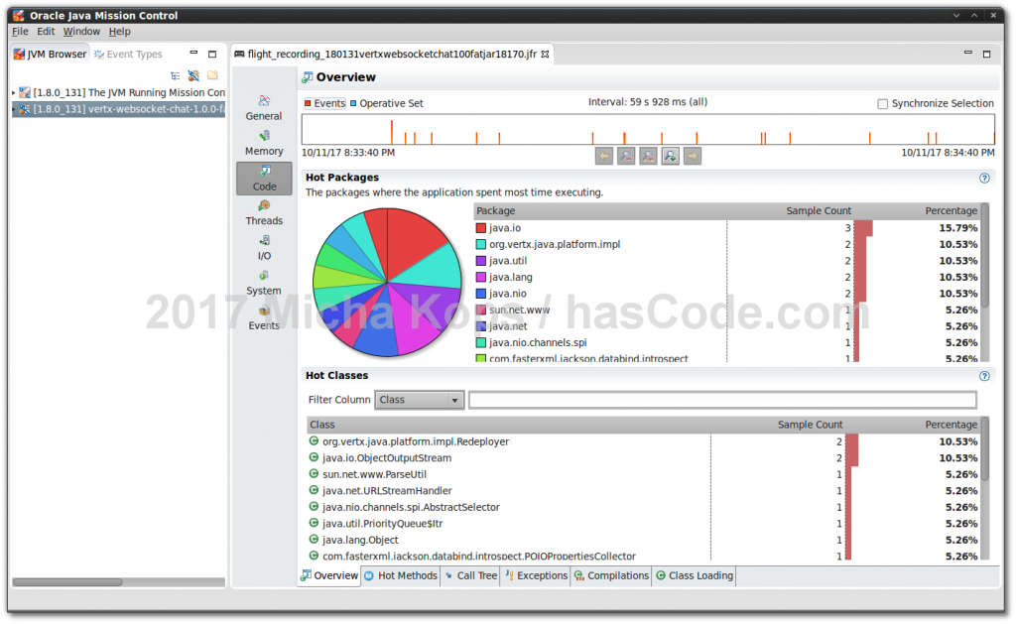Select the System section icon
Viewport: 1016px width, 624px height.
tap(263, 283)
